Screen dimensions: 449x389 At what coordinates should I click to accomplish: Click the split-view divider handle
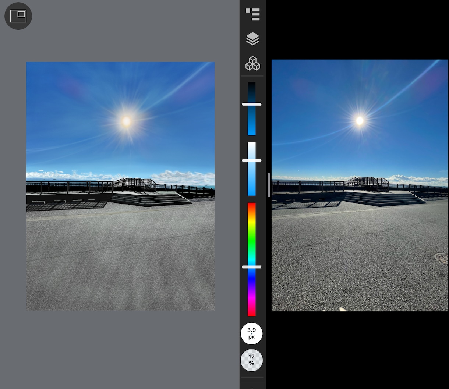(269, 185)
